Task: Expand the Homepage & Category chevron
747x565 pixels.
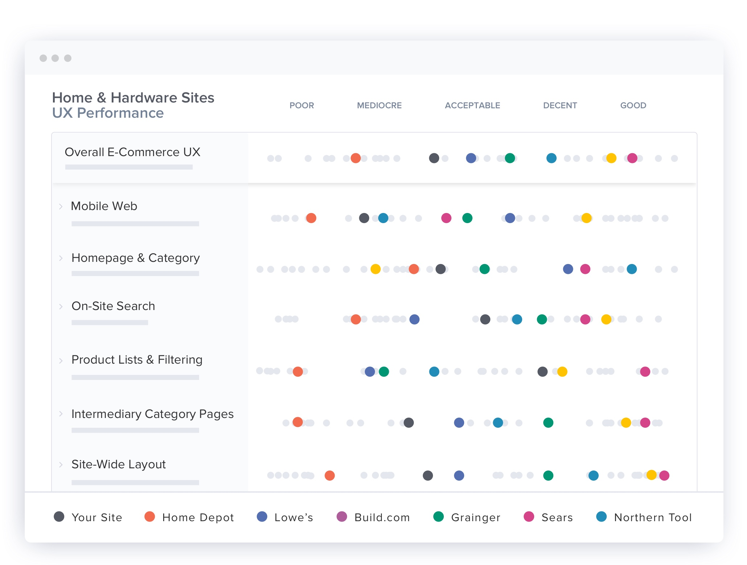Action: (x=61, y=258)
